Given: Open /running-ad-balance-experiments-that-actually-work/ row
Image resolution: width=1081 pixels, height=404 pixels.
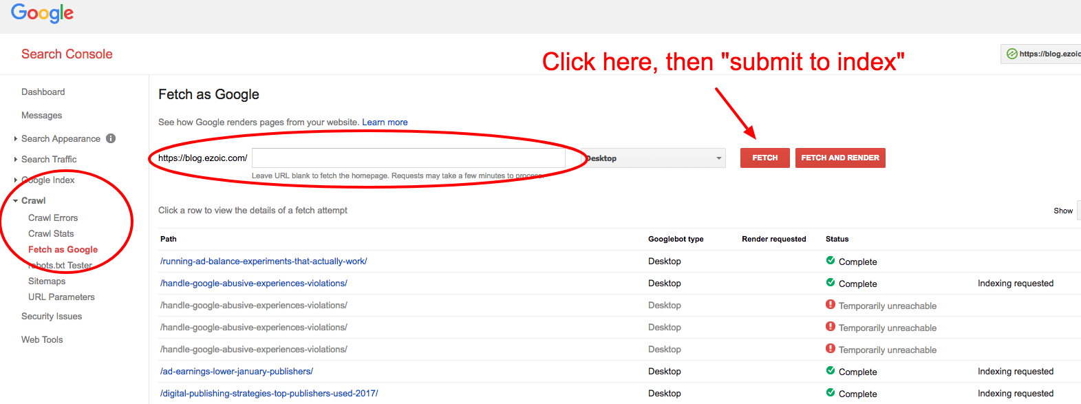Looking at the screenshot, I should point(264,261).
